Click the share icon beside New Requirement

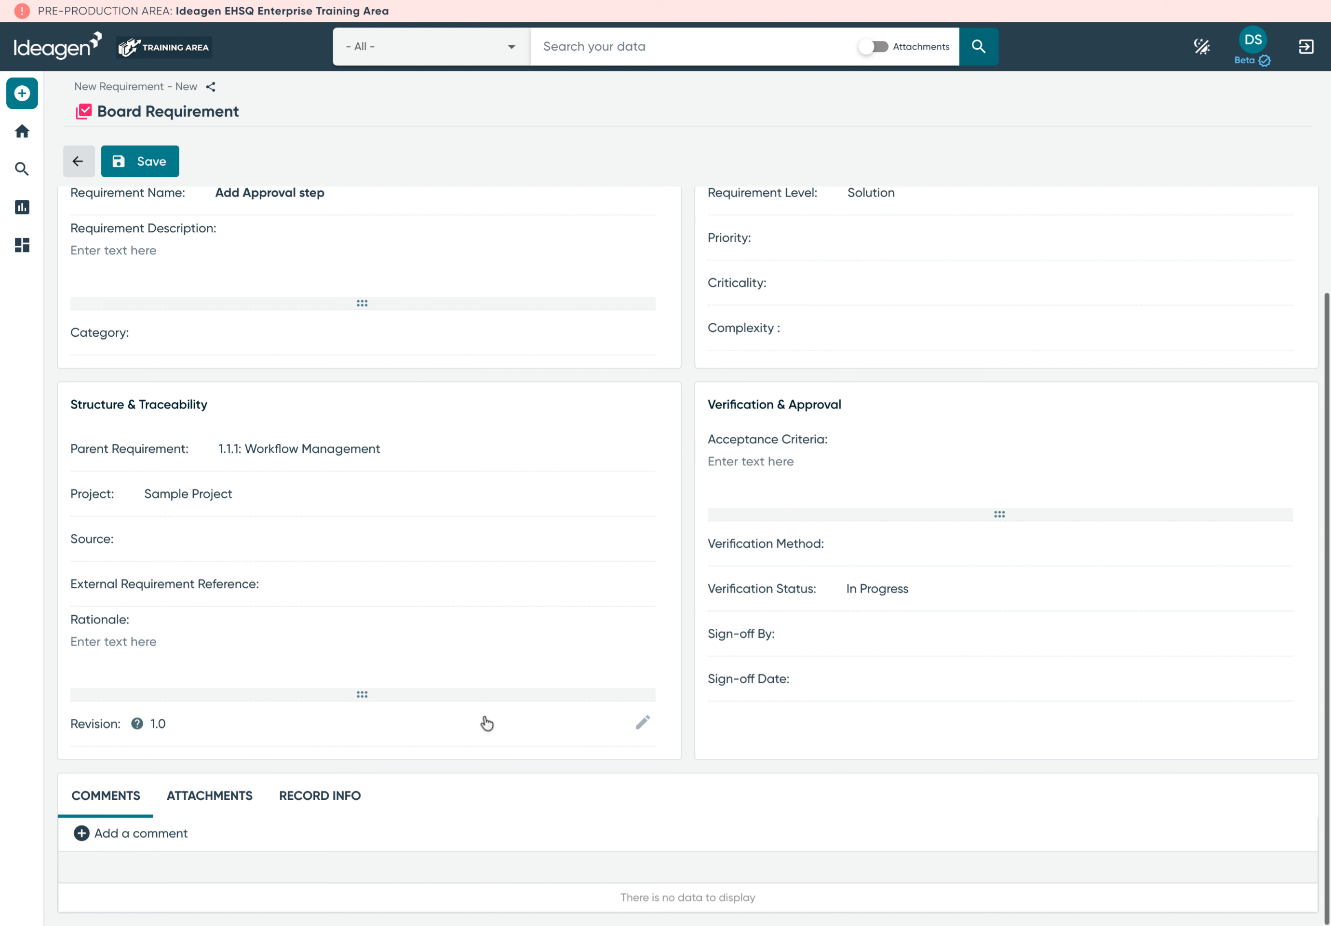tap(211, 87)
